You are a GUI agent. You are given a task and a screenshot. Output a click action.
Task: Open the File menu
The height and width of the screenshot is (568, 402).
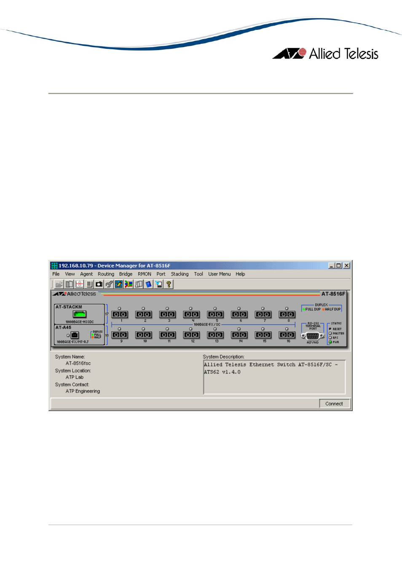click(x=56, y=274)
